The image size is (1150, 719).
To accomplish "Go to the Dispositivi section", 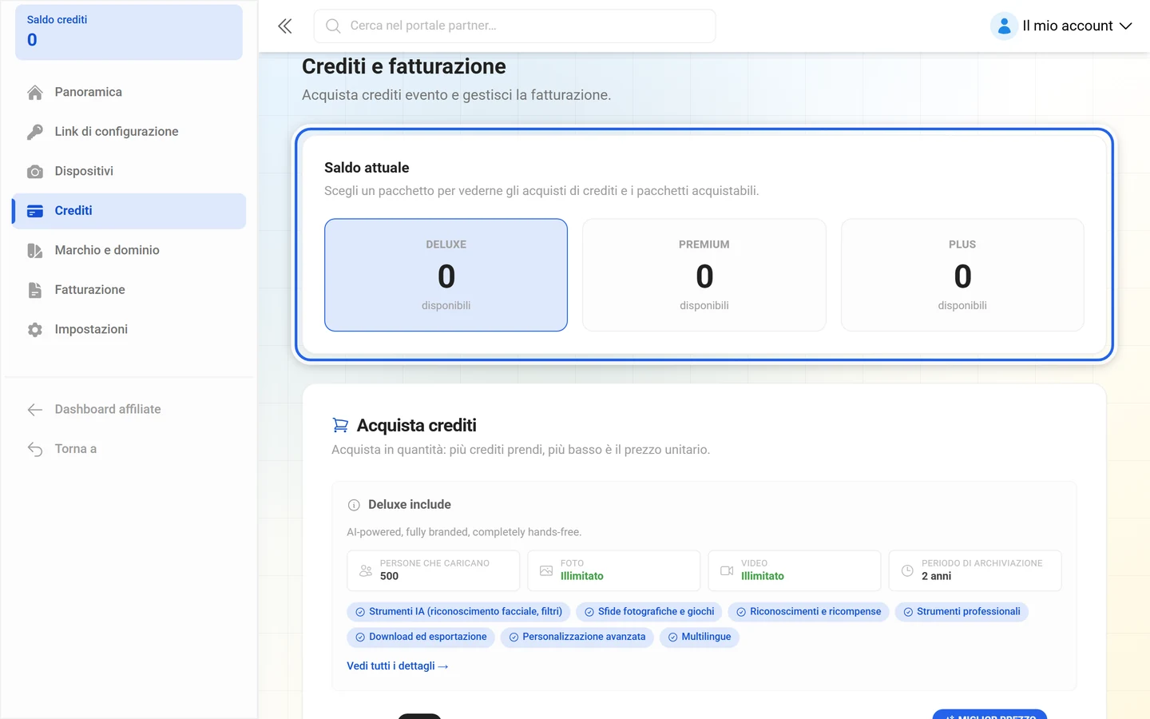I will (129, 172).
